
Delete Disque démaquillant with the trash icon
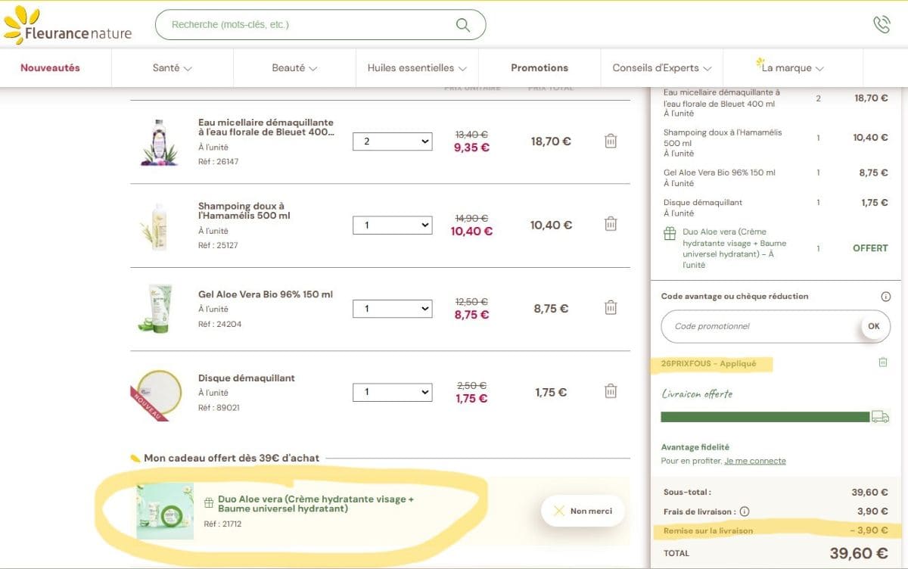pyautogui.click(x=611, y=391)
